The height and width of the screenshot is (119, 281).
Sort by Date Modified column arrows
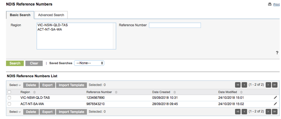tap(241, 92)
